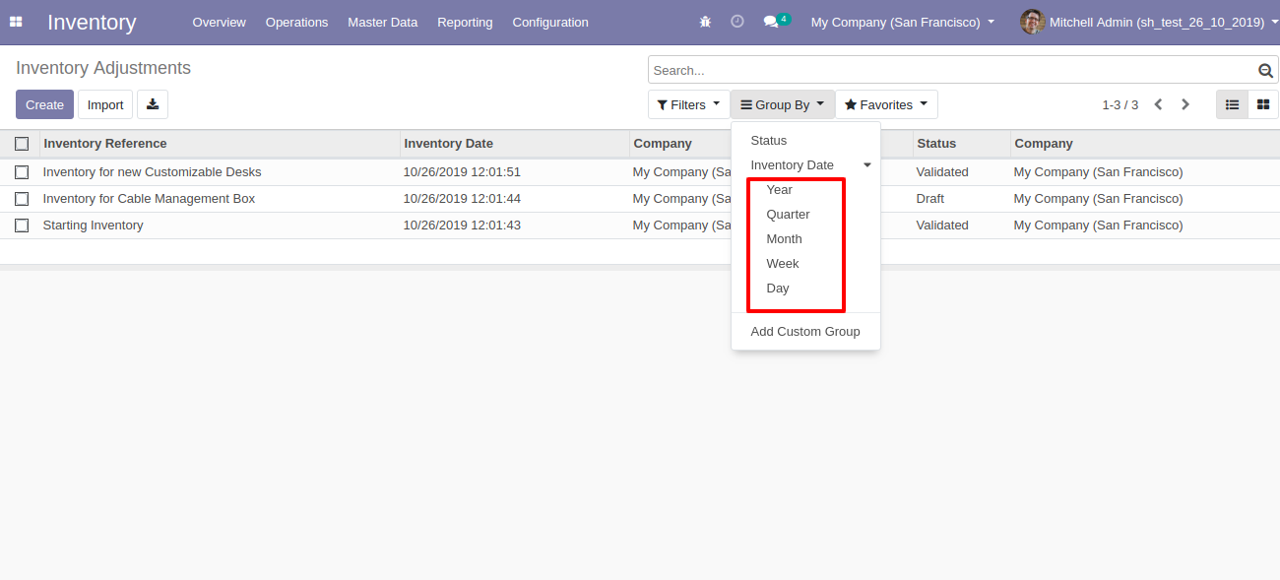Open Inventory for Cable Management Box record
This screenshot has width=1280, height=580.
pyautogui.click(x=149, y=199)
